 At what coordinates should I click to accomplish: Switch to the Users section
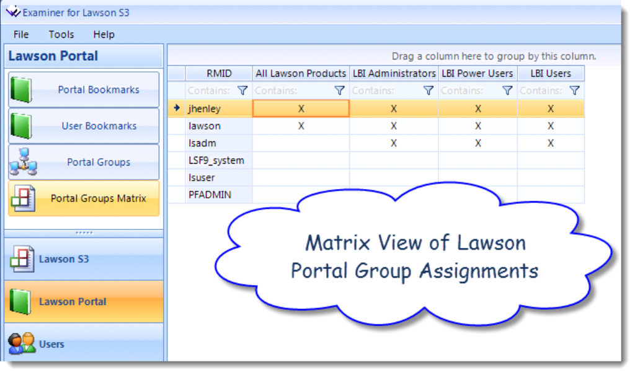pos(84,343)
